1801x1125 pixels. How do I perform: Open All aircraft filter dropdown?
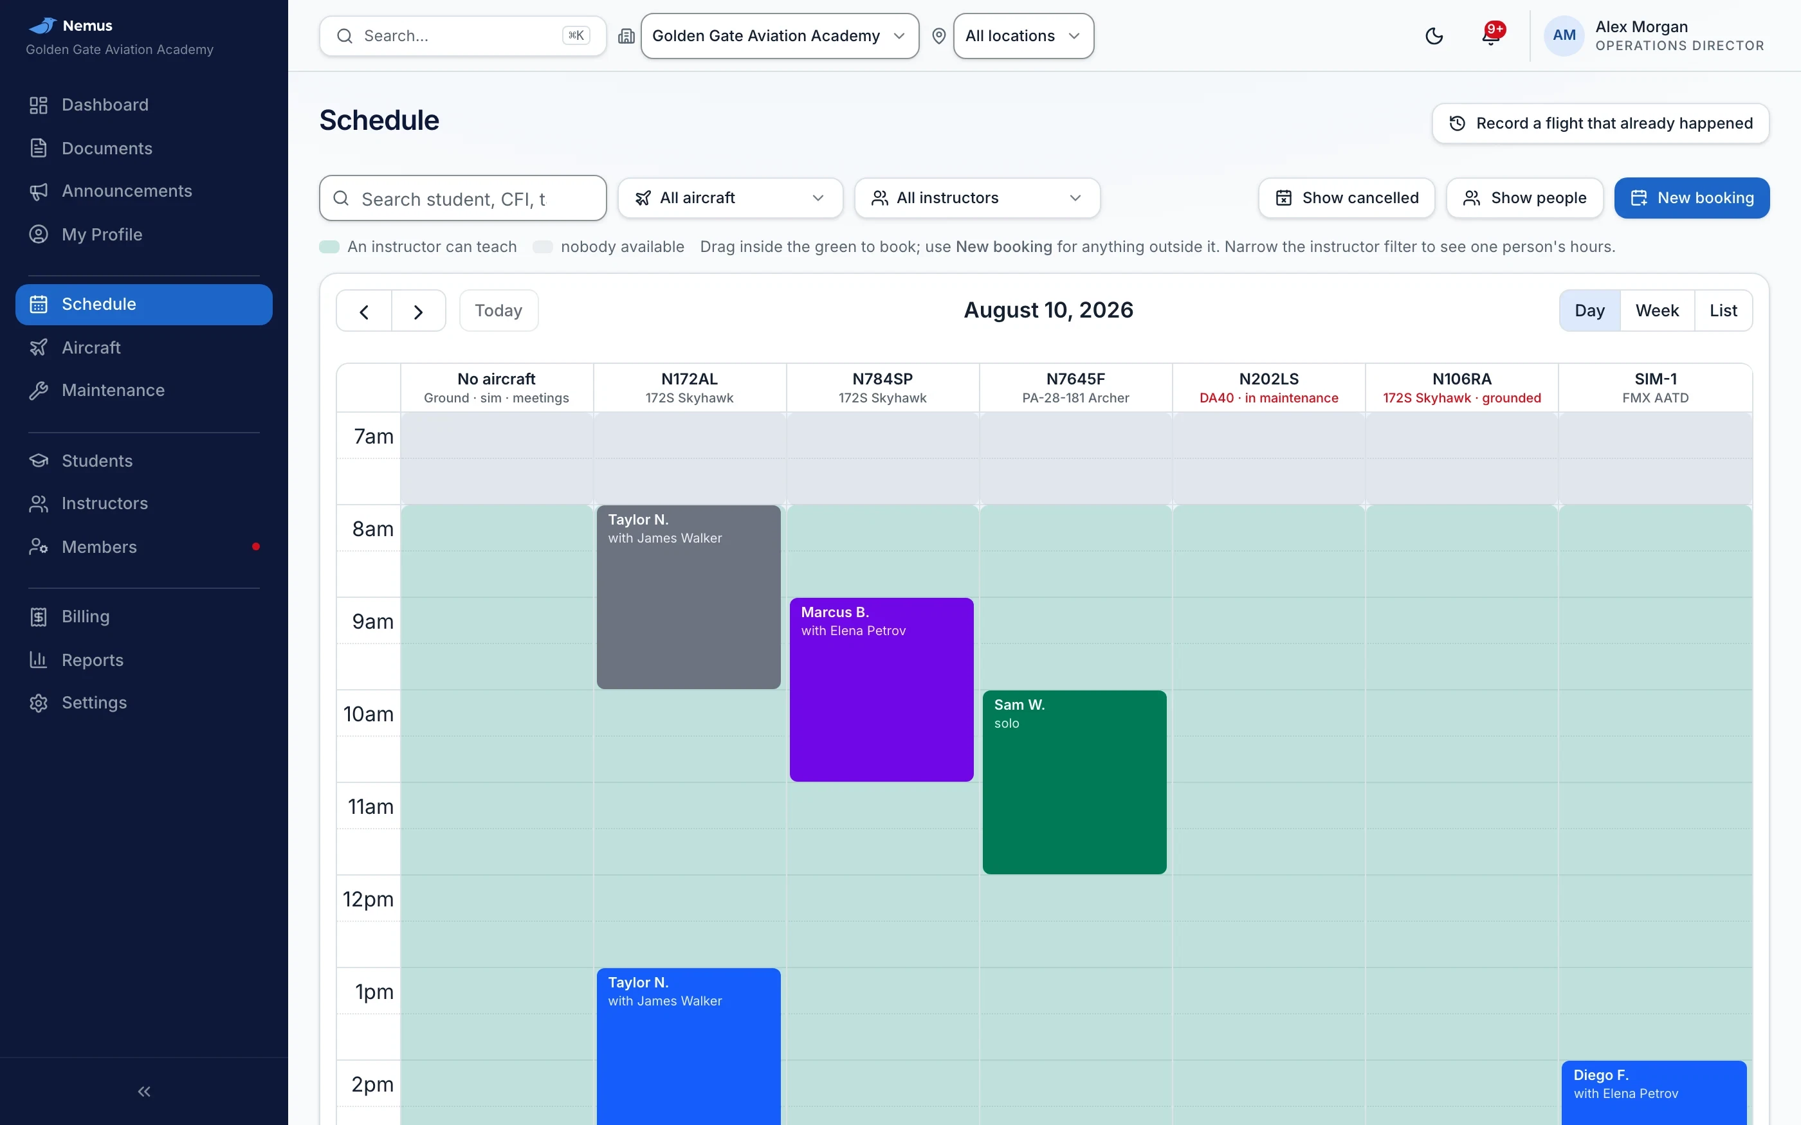click(730, 198)
